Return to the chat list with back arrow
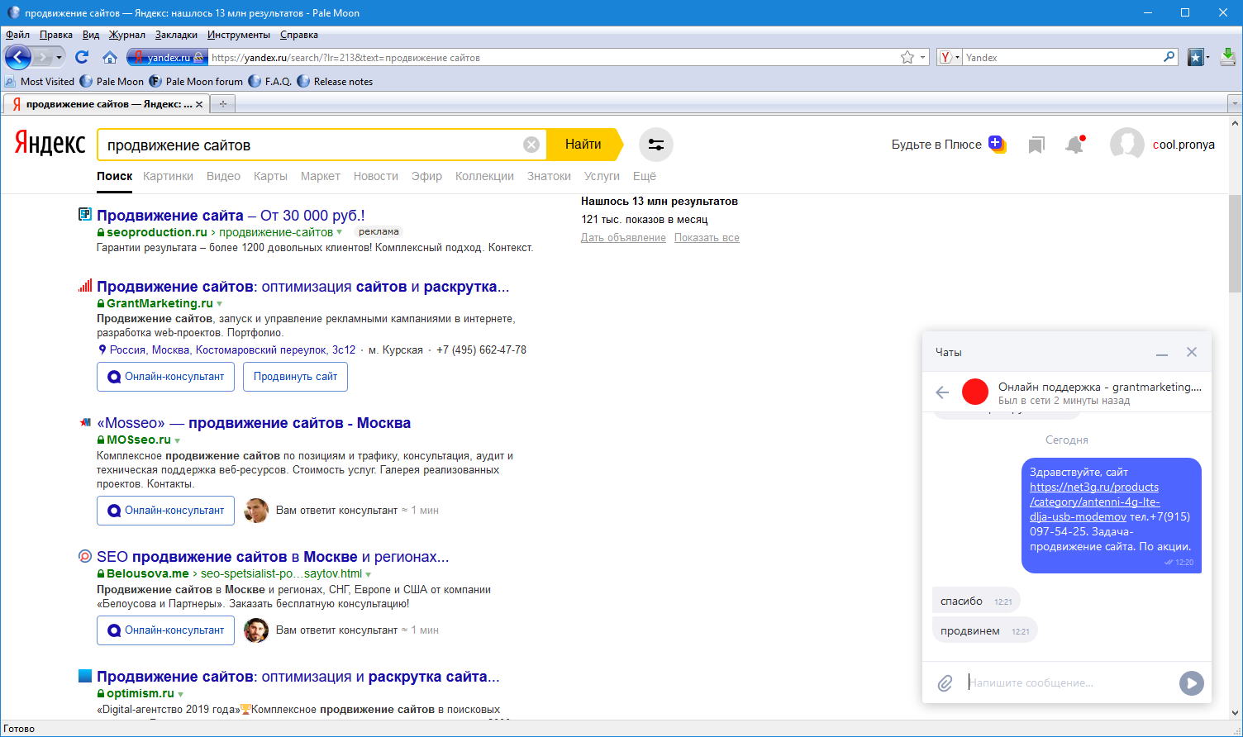The width and height of the screenshot is (1243, 737). (x=942, y=392)
